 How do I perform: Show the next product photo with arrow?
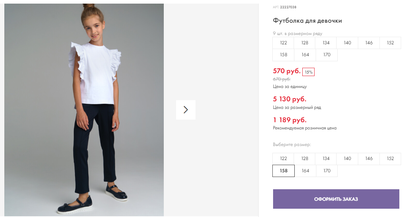(x=186, y=110)
